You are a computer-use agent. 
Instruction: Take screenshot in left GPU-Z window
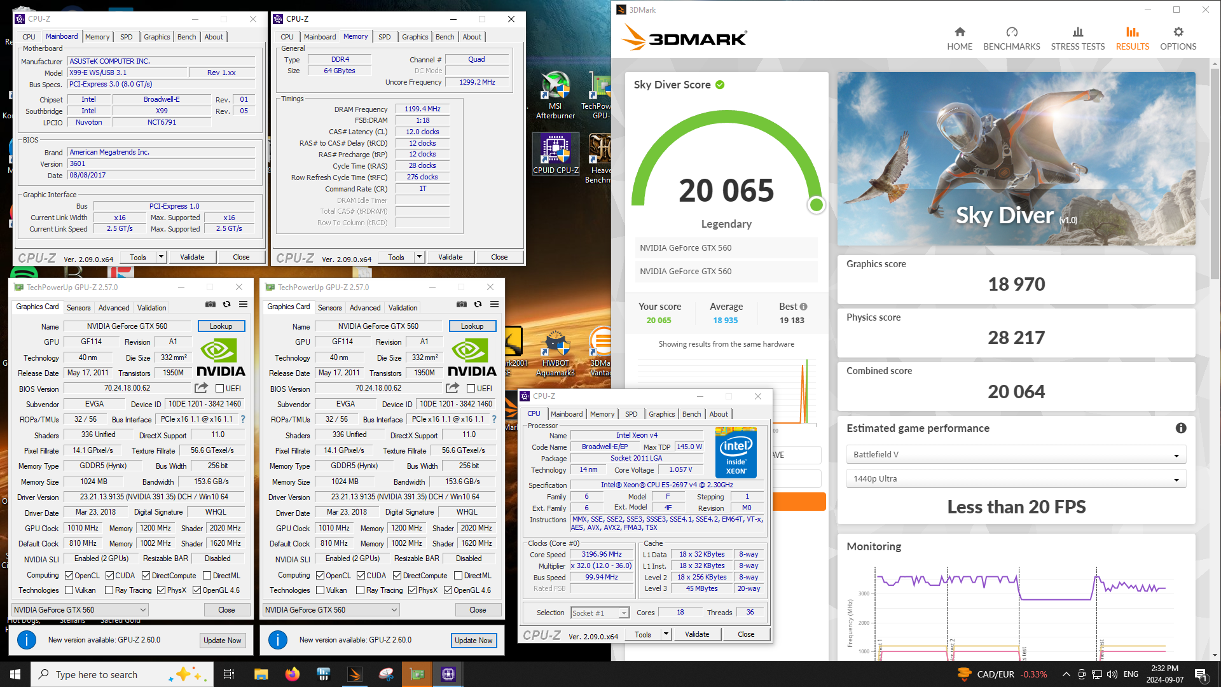[210, 305]
